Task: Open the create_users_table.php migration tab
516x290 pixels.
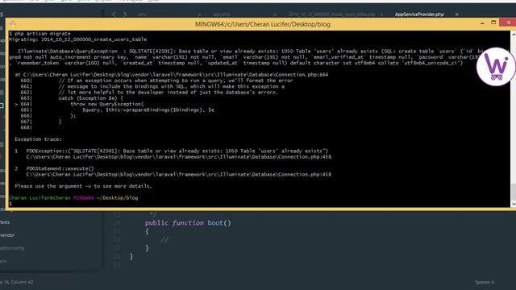Action: pos(331,14)
